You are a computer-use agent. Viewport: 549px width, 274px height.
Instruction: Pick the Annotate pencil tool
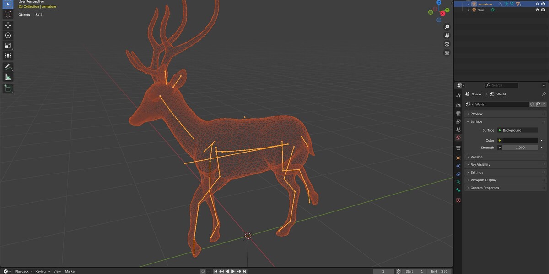[x=8, y=67]
